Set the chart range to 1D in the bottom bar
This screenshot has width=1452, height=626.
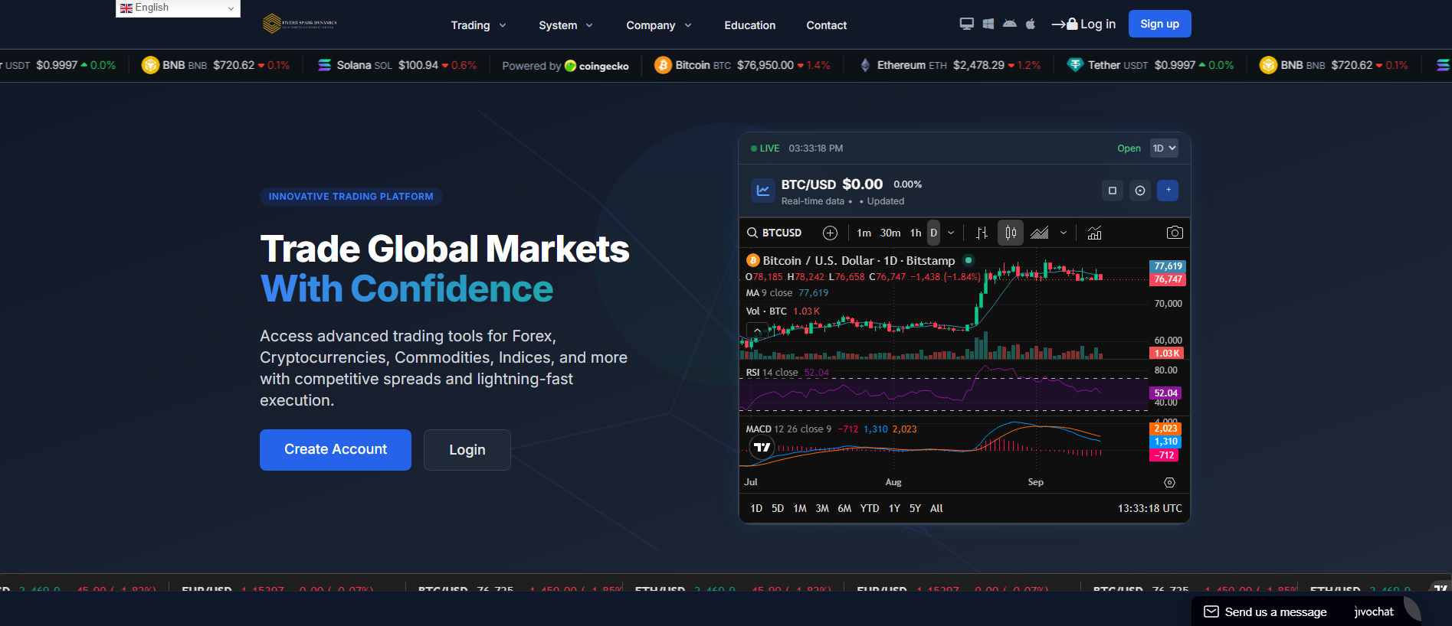pyautogui.click(x=756, y=508)
